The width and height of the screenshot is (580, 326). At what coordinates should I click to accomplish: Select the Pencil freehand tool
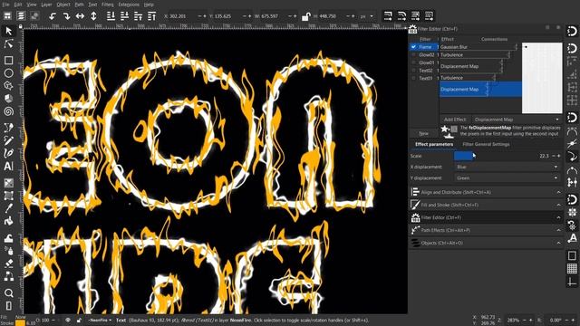pyautogui.click(x=8, y=140)
